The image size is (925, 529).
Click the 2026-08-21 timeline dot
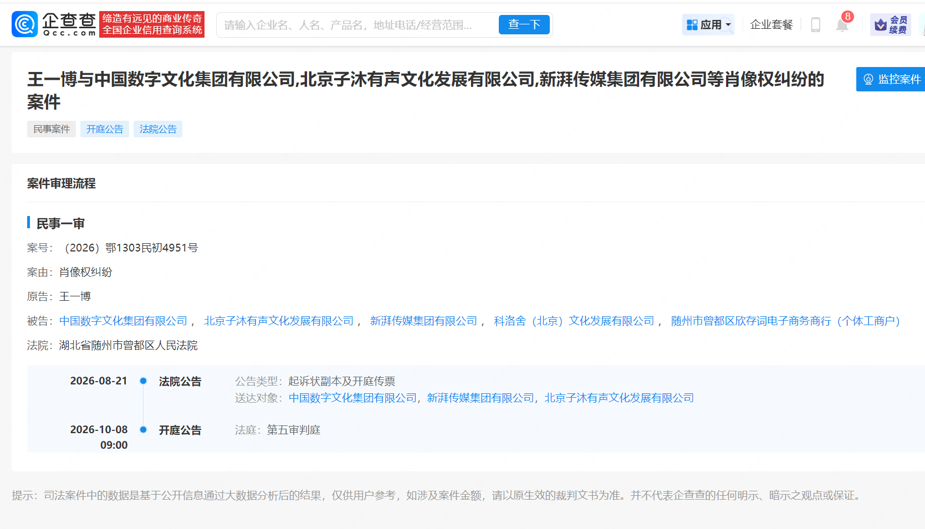coord(143,381)
